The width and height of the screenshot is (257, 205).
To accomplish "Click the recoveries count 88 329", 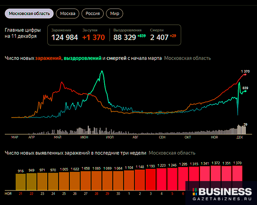I will coord(124,37).
